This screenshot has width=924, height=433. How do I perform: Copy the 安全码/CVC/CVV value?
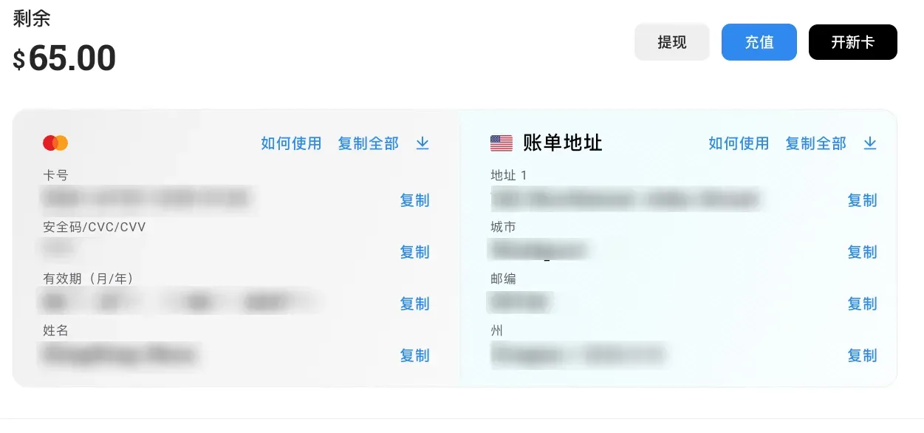(416, 252)
